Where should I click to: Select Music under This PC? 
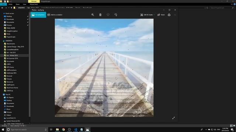coord(8,109)
